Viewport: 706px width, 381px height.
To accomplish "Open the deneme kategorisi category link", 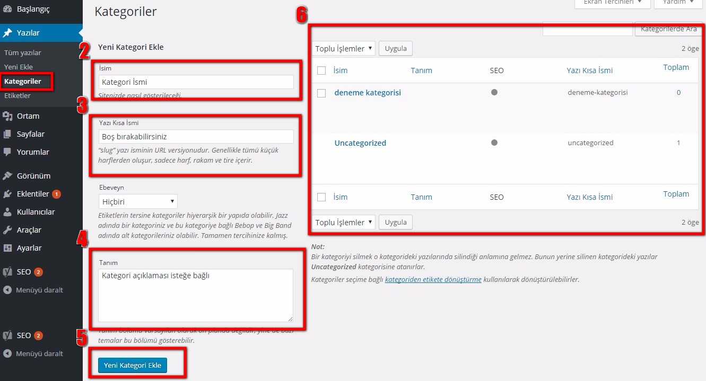I will coord(368,92).
